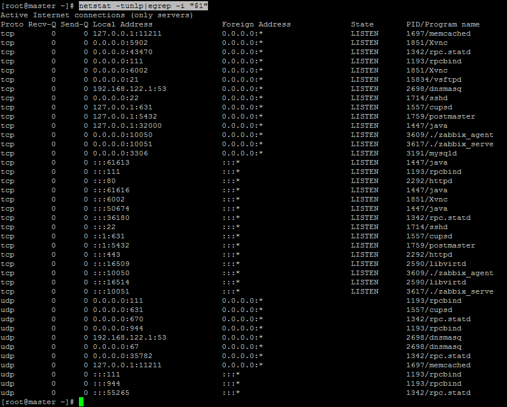Select address 127.0.0.1:32000
This screenshot has height=407, width=507.
(127, 125)
